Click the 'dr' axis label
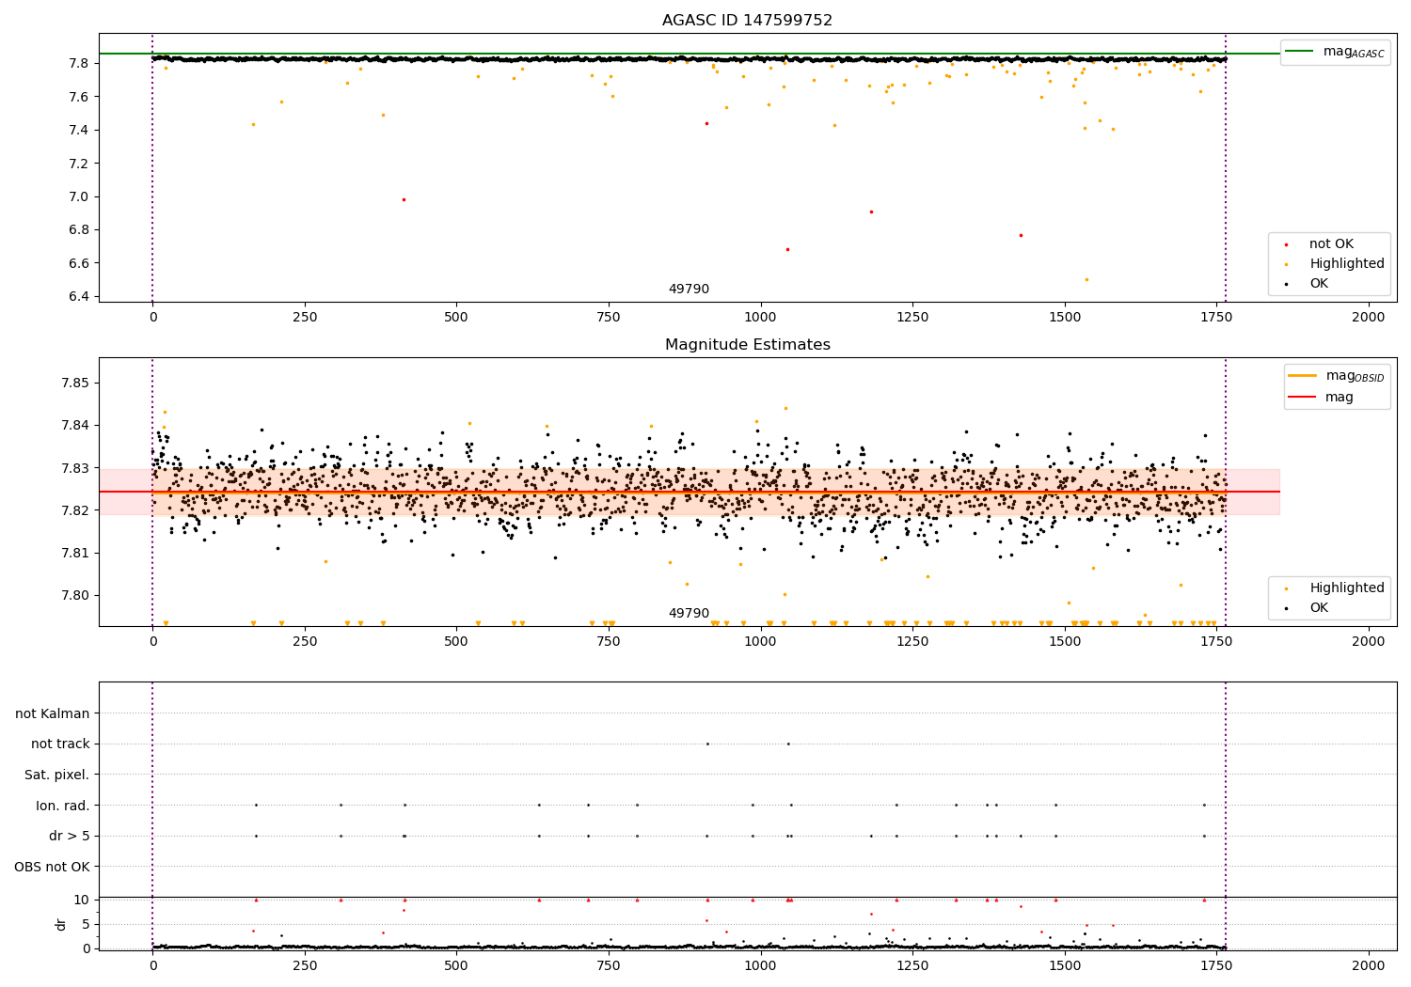This screenshot has height=987, width=1411. click(61, 924)
